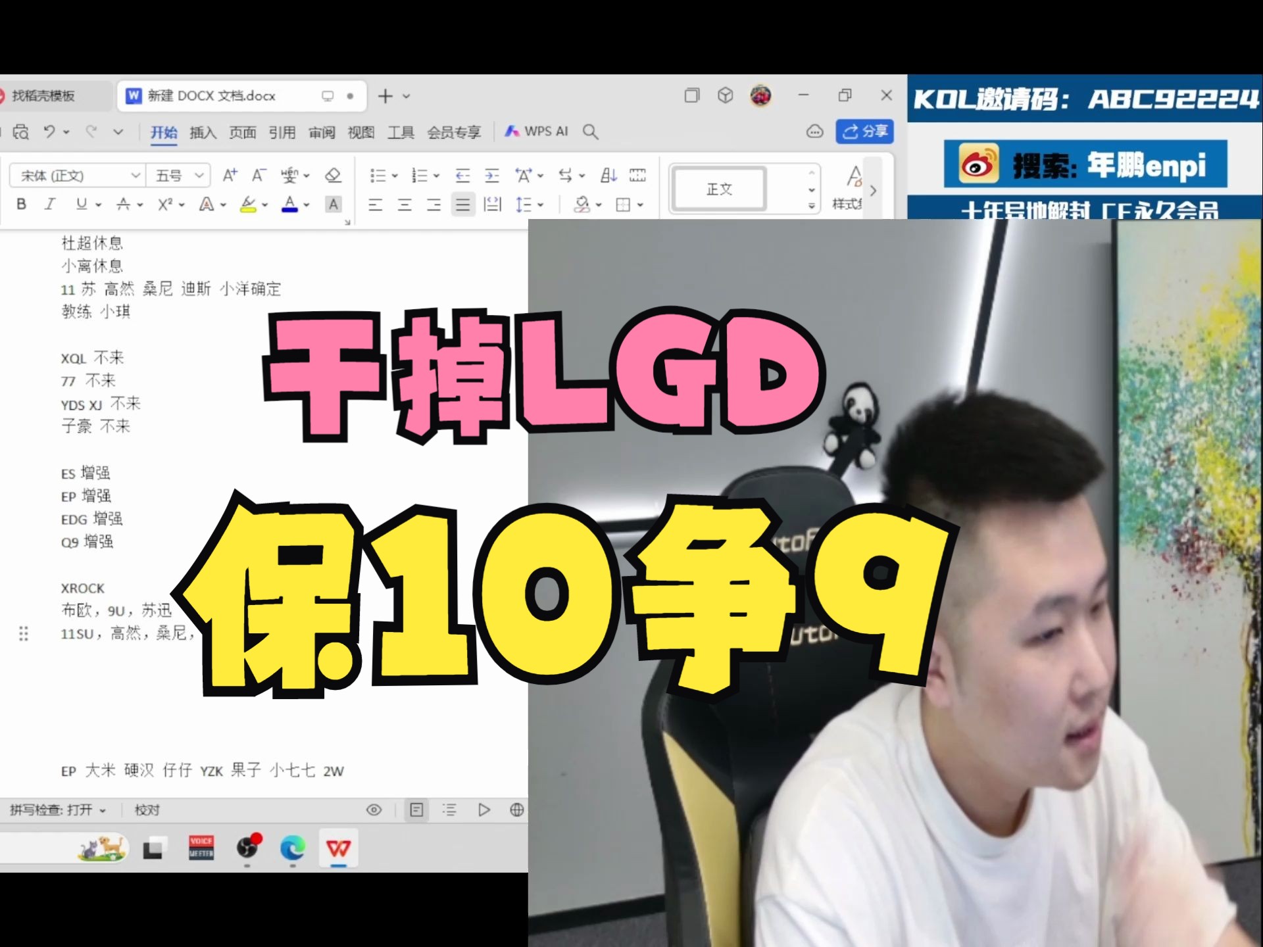1263x947 pixels.
Task: Toggle page view mode in status bar
Action: point(416,810)
